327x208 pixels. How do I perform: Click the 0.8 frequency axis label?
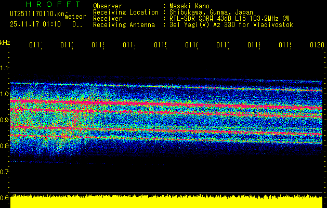(x=5, y=146)
